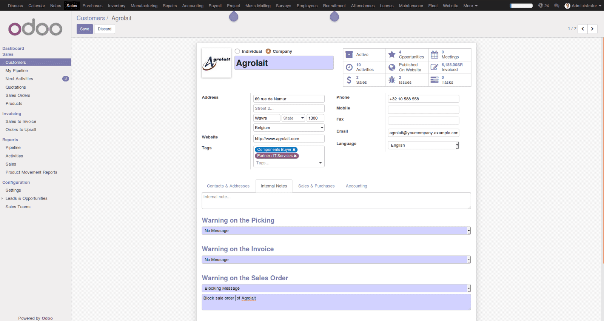The height and width of the screenshot is (321, 604).
Task: Remove the Components Buyer tag
Action: (294, 150)
